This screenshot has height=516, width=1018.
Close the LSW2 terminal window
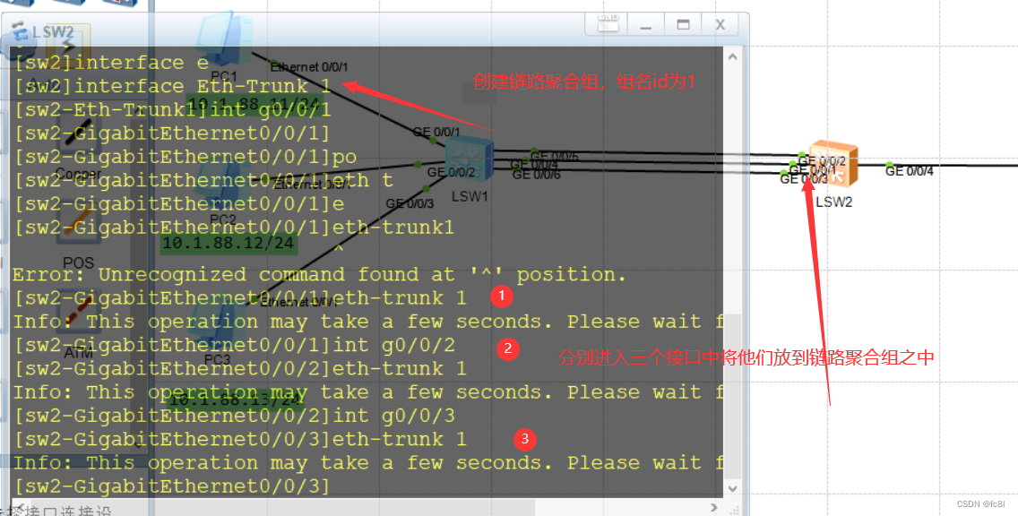[x=720, y=25]
